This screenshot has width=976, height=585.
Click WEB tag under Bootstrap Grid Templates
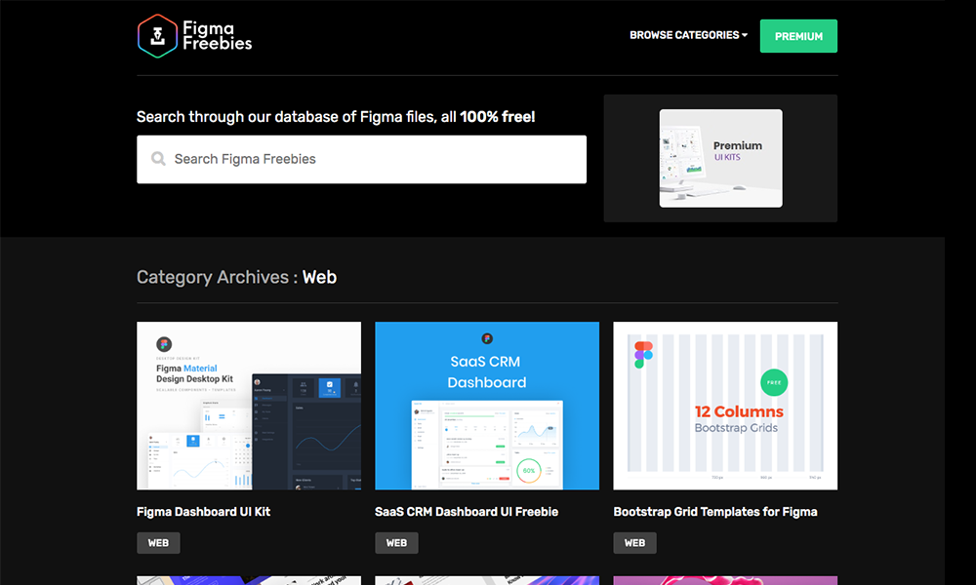[635, 543]
